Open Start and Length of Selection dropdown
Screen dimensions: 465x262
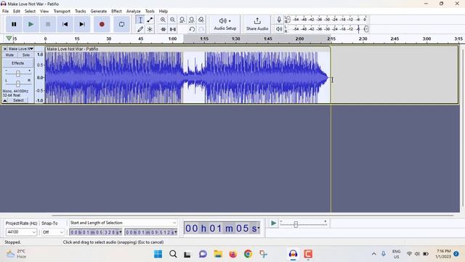click(x=123, y=223)
